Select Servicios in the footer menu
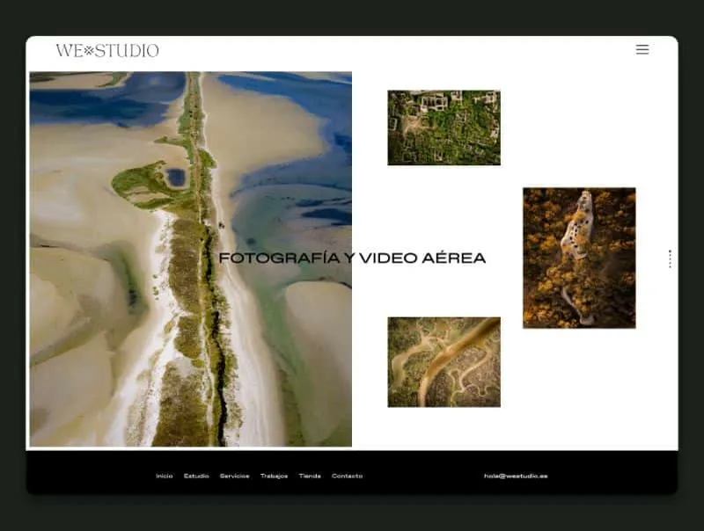Image resolution: width=704 pixels, height=531 pixels. click(x=234, y=476)
